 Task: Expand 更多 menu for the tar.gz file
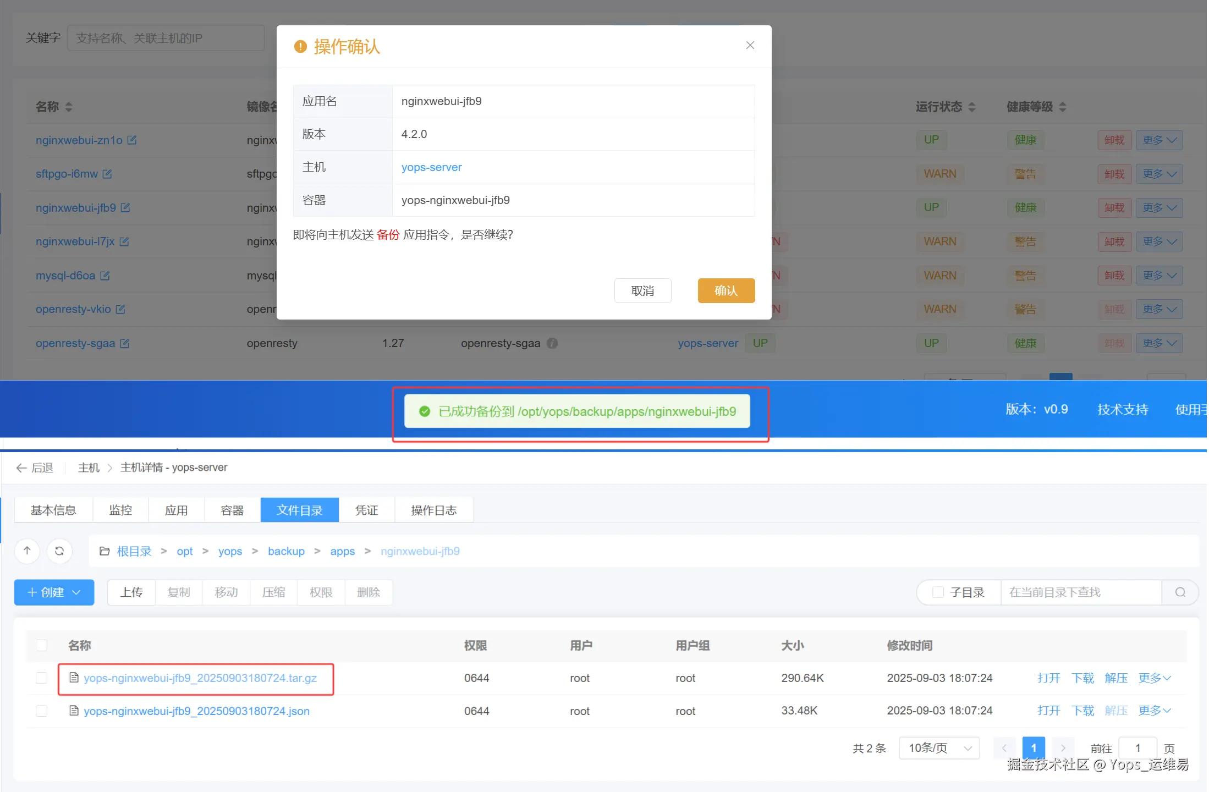1155,678
